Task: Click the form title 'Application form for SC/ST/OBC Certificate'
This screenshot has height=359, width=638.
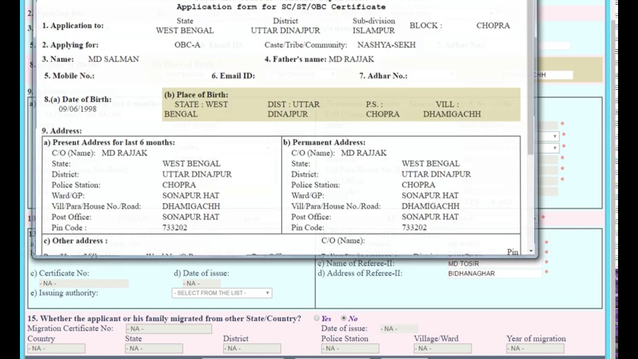Action: [x=281, y=7]
